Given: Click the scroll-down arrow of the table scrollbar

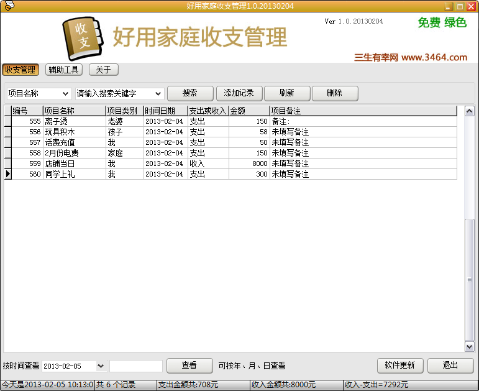Looking at the screenshot, I should coord(469,346).
